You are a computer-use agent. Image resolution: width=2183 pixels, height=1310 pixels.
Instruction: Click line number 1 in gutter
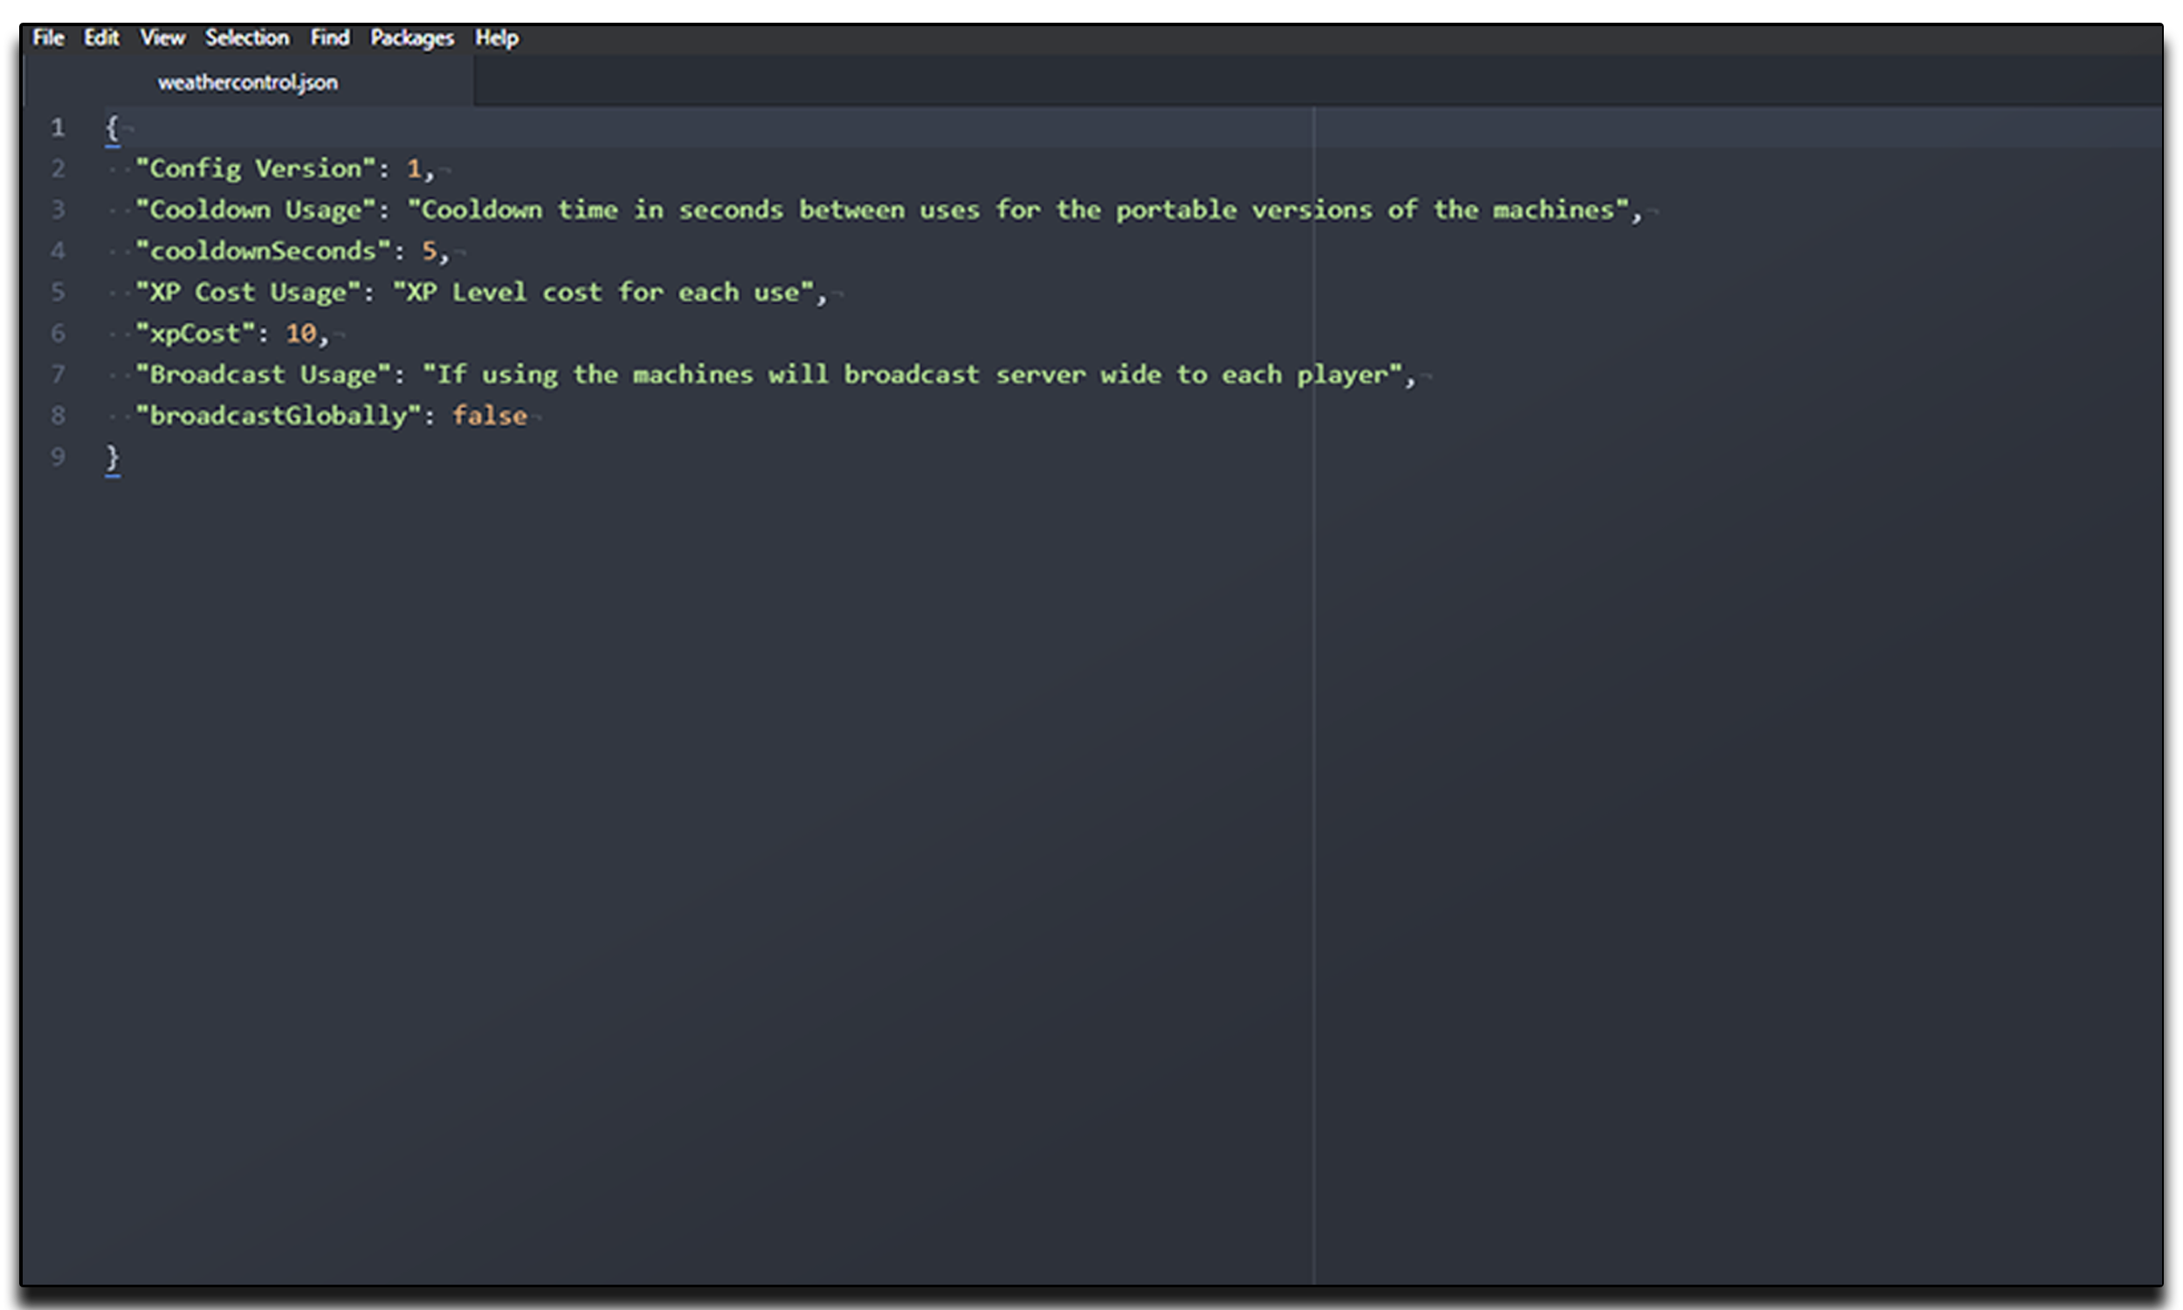point(59,128)
